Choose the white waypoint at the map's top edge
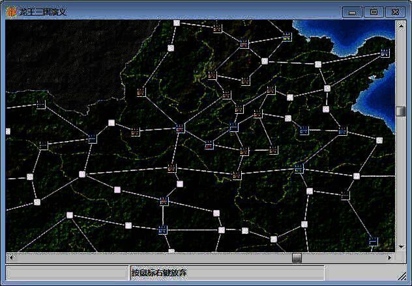 click(177, 23)
